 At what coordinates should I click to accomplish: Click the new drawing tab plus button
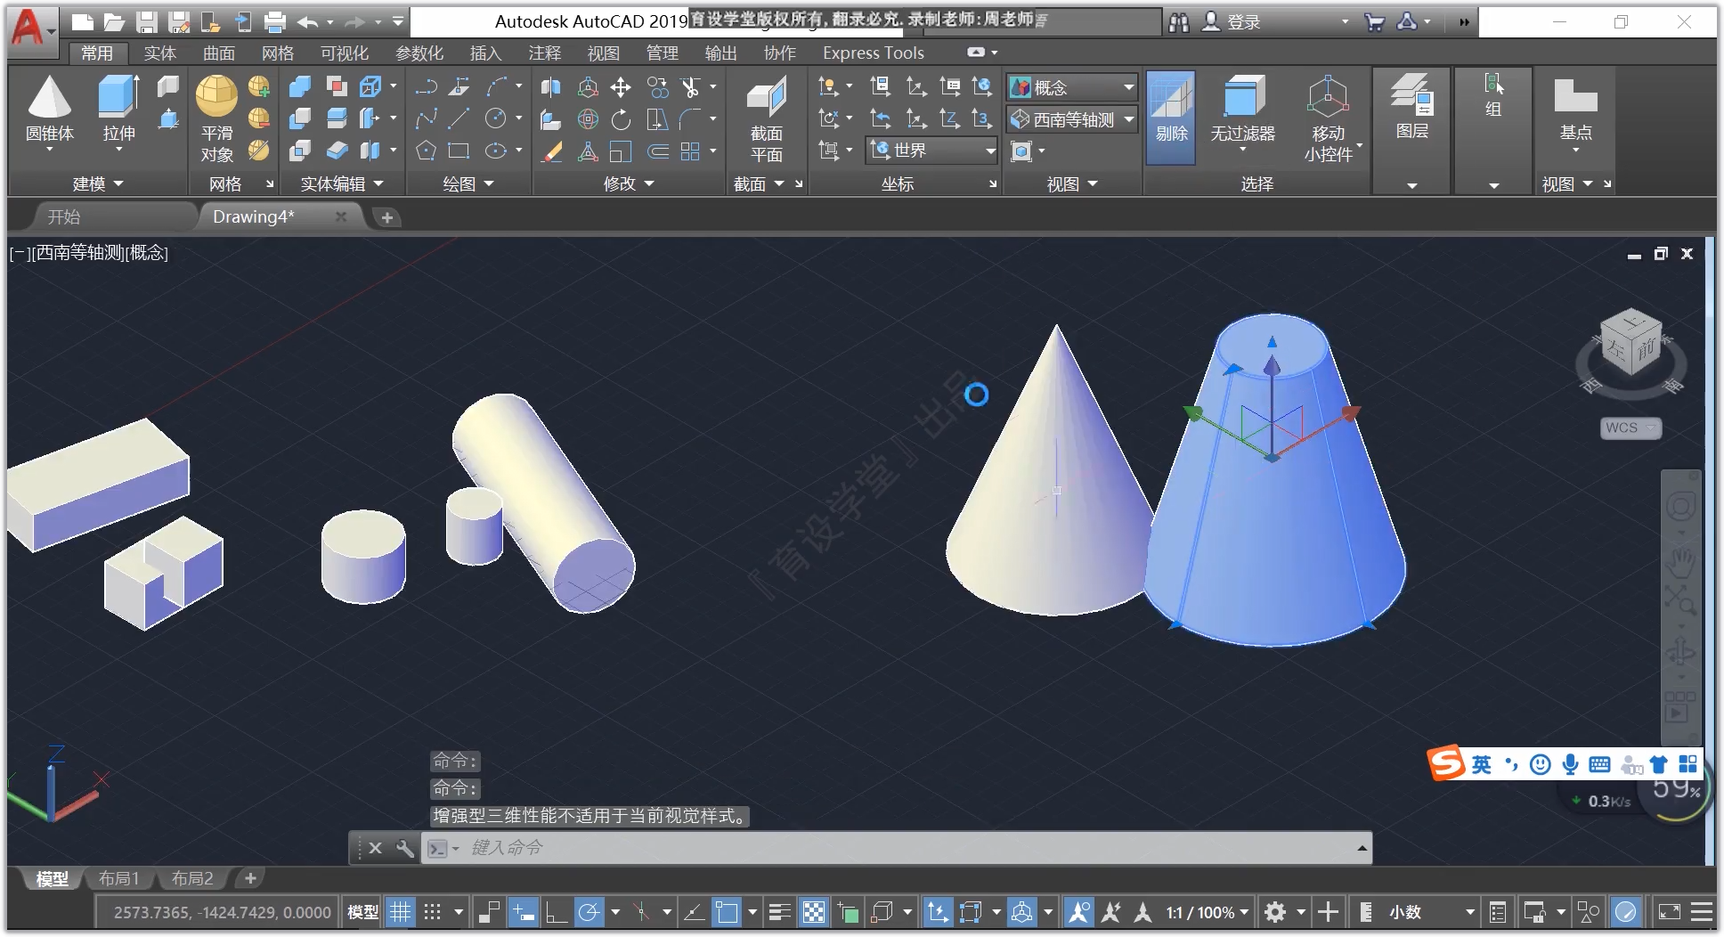[386, 217]
